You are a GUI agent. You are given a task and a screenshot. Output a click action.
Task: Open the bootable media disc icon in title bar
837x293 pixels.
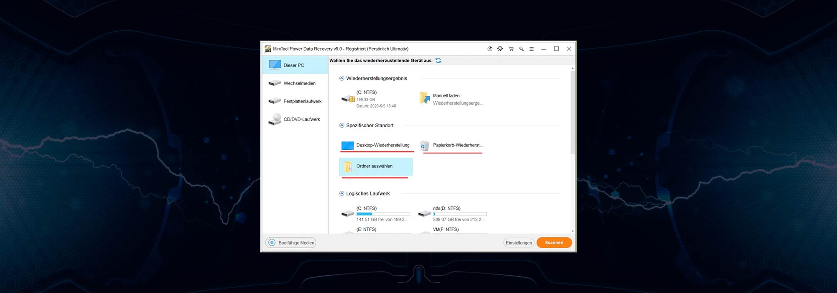click(x=490, y=49)
